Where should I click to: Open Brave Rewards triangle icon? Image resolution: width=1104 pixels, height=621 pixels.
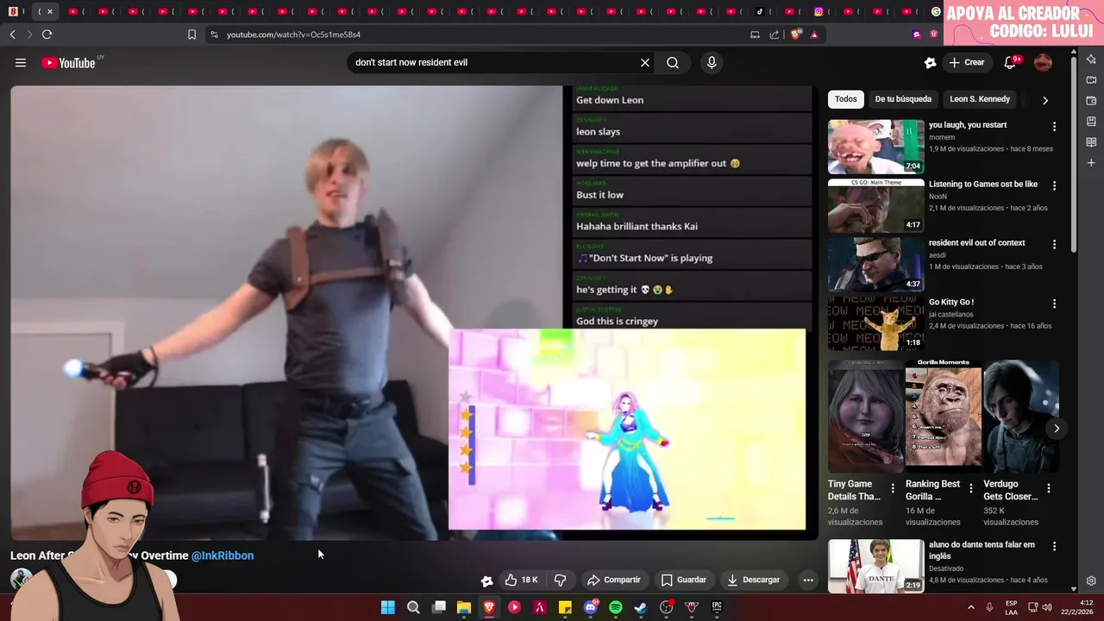coord(813,34)
